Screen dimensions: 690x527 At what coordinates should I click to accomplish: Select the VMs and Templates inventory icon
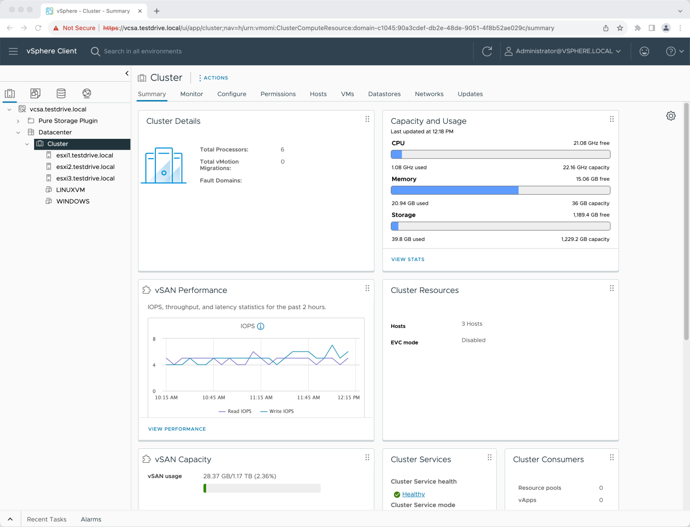coord(35,93)
